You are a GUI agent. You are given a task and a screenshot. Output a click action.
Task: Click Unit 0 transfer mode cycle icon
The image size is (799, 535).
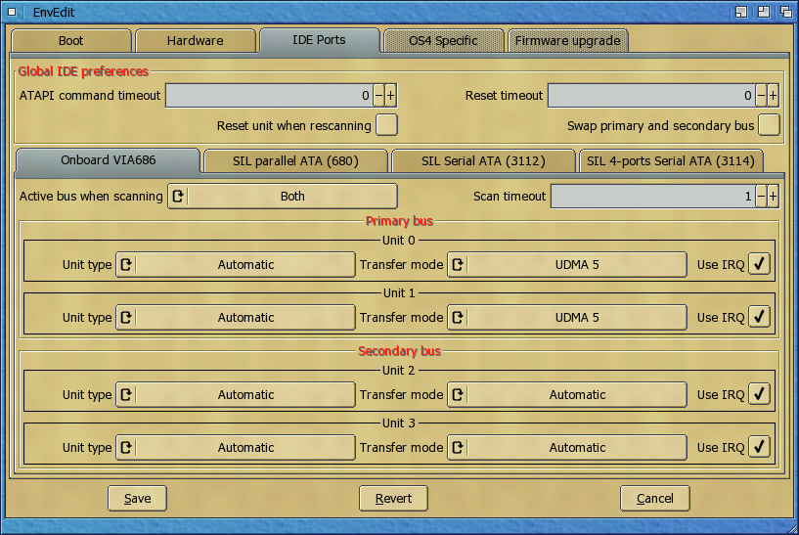pos(458,264)
